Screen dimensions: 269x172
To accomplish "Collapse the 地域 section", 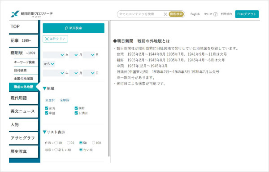I will click(x=48, y=88).
